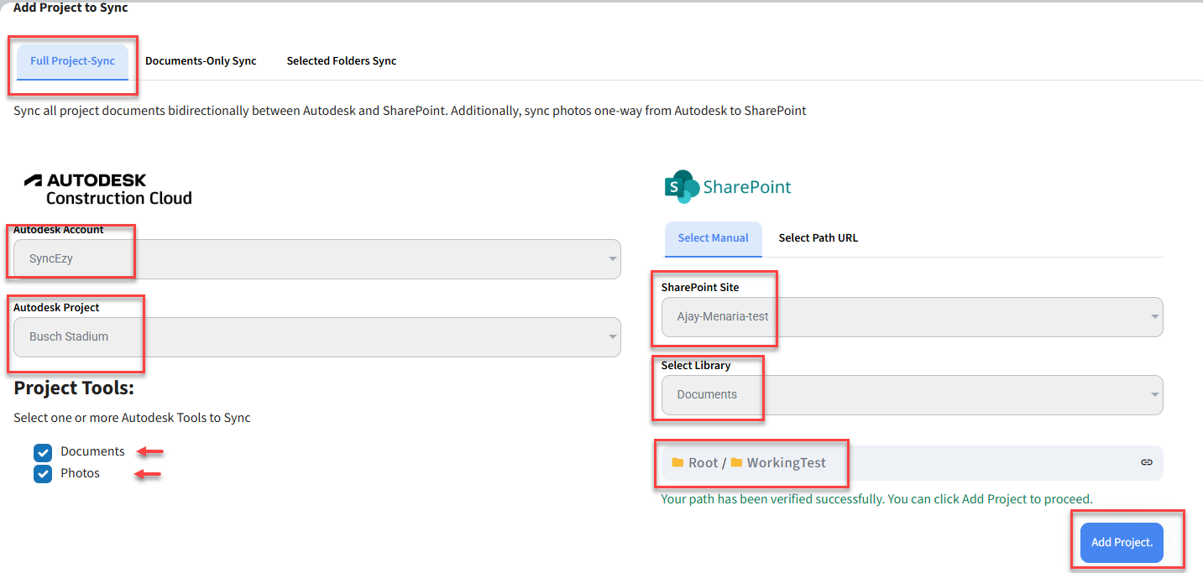Uncheck the Photos checkbox
The height and width of the screenshot is (573, 1203).
coord(43,475)
